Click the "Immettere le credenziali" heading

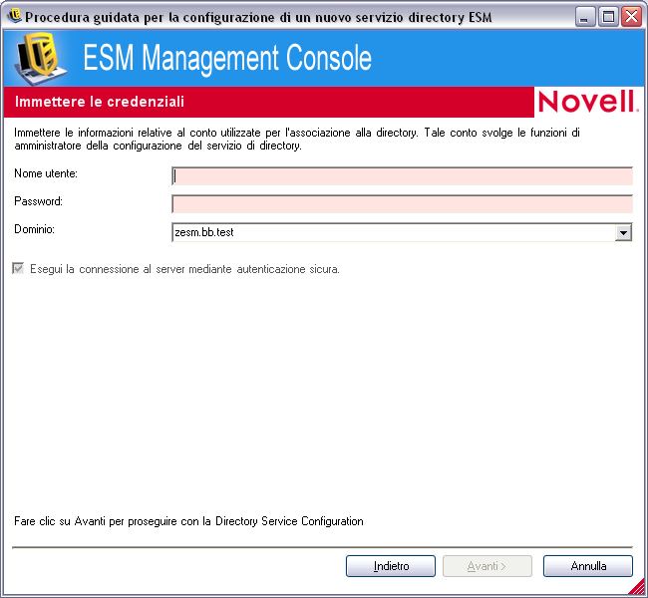pos(100,102)
